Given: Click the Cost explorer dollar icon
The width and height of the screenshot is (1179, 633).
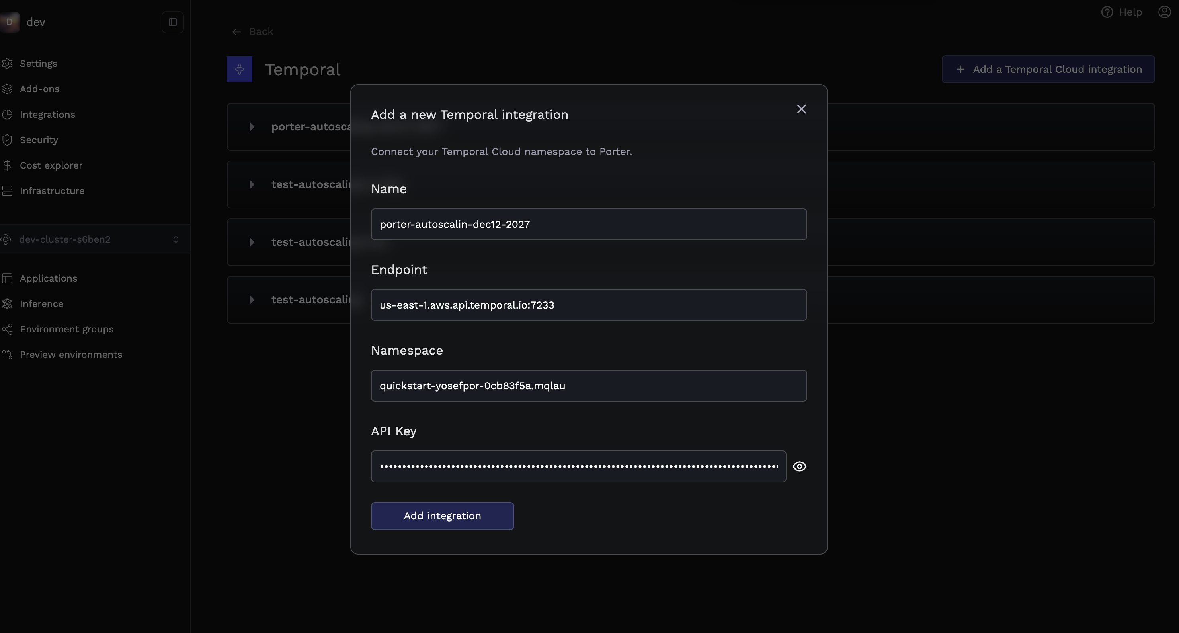Looking at the screenshot, I should tap(7, 165).
